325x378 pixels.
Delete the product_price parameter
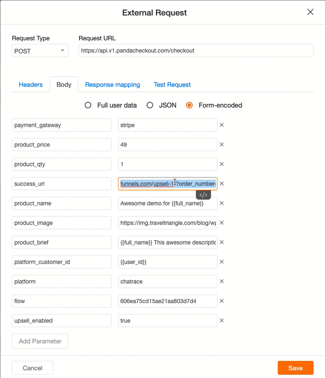point(222,144)
